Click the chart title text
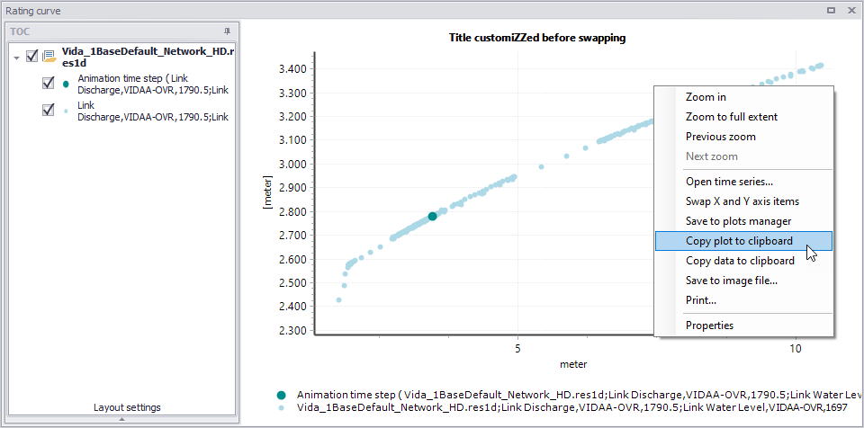Screen dimensions: 864x428 (537, 38)
